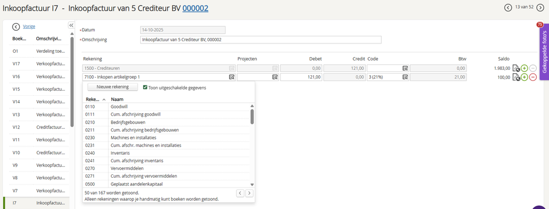This screenshot has width=549, height=209.
Task: Select account 0231 Cum. afschr. machines
Action: coord(166,145)
